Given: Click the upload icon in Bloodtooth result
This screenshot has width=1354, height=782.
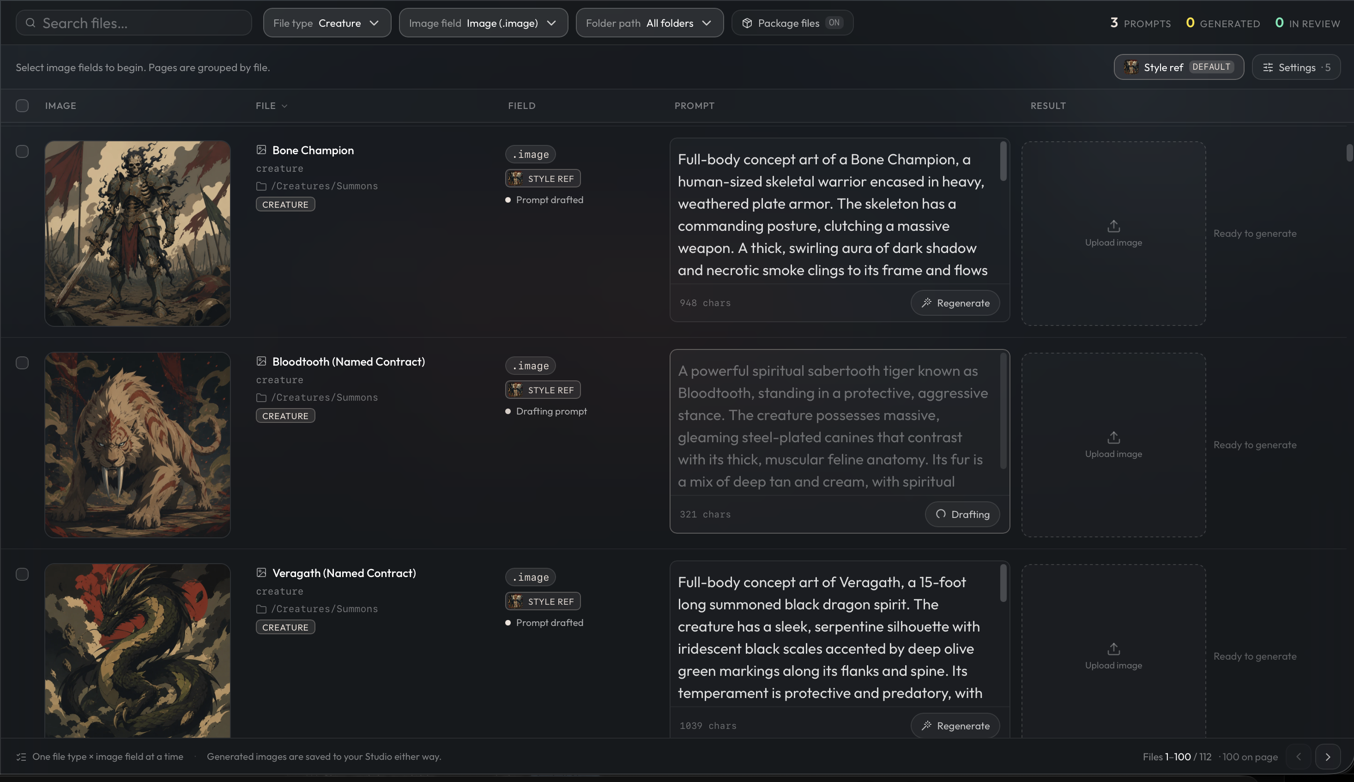Looking at the screenshot, I should point(1113,437).
